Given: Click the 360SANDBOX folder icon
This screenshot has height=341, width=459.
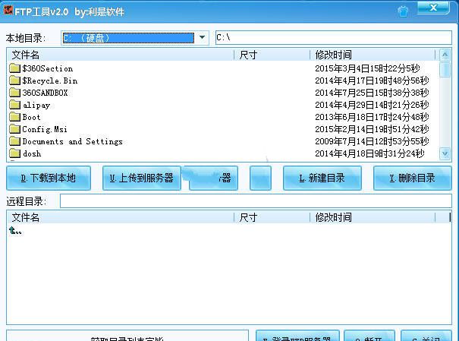Looking at the screenshot, I should tap(14, 93).
